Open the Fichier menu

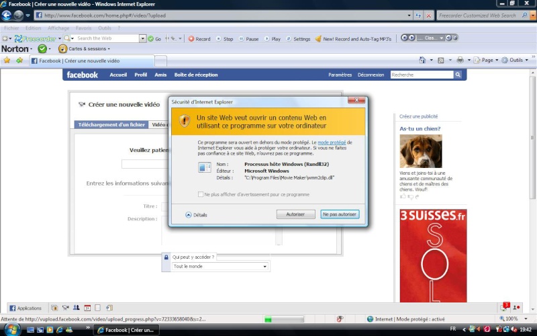tap(11, 28)
